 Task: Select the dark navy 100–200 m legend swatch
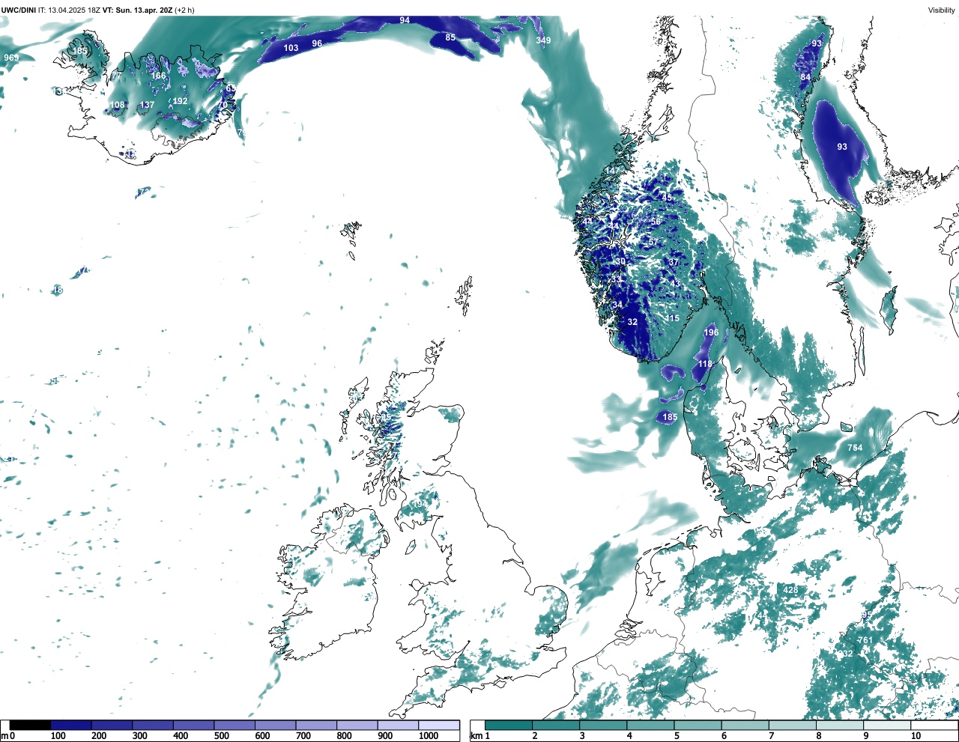click(71, 725)
